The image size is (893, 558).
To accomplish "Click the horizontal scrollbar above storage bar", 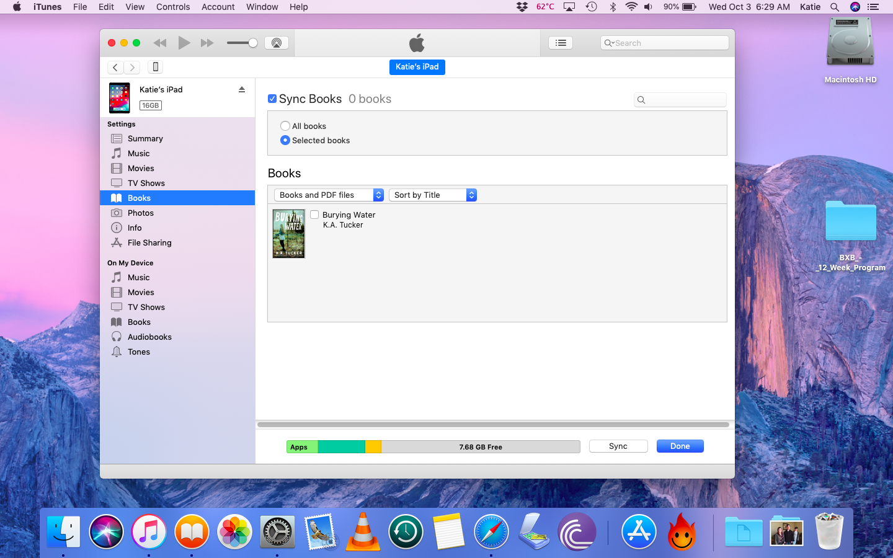I will coord(494,425).
